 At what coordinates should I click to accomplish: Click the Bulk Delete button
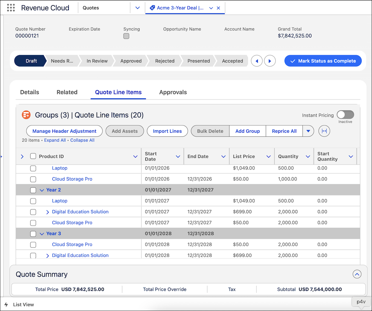point(210,131)
